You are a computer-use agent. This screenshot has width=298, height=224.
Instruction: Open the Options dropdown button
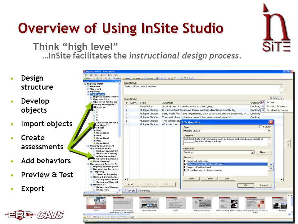pyautogui.click(x=276, y=98)
